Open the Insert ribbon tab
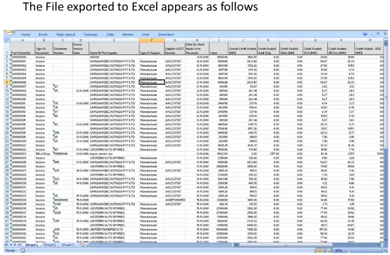The image size is (390, 255). point(43,34)
